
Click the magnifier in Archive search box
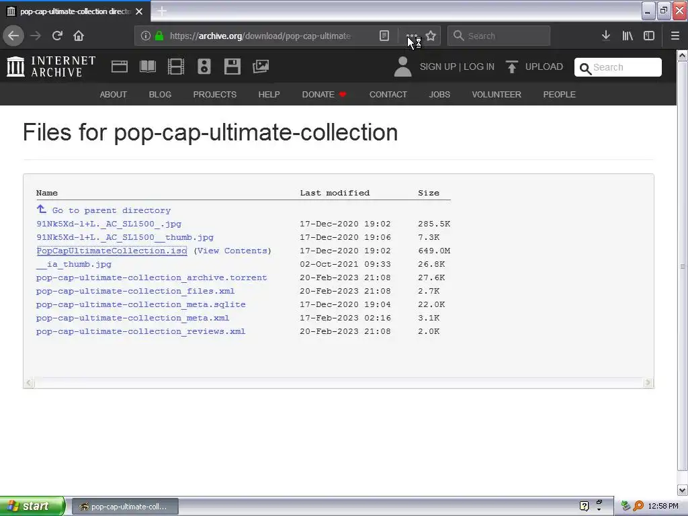(585, 69)
